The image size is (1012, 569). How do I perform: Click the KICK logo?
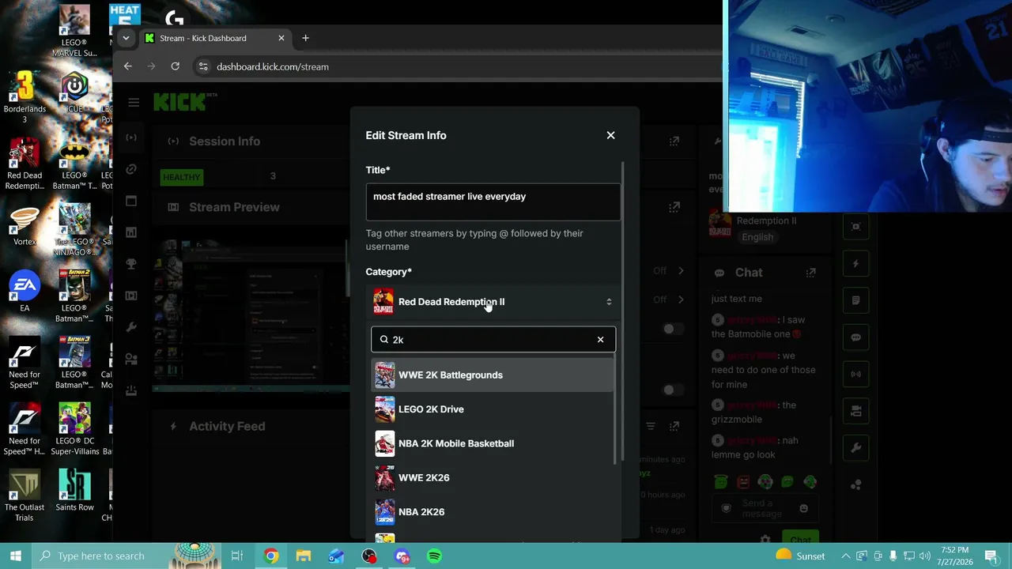[185, 102]
